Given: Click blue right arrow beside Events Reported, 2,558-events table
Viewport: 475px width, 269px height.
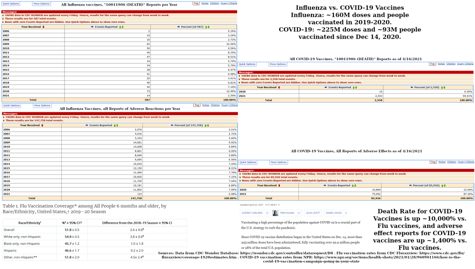Looking at the screenshot, I should tap(326, 87).
